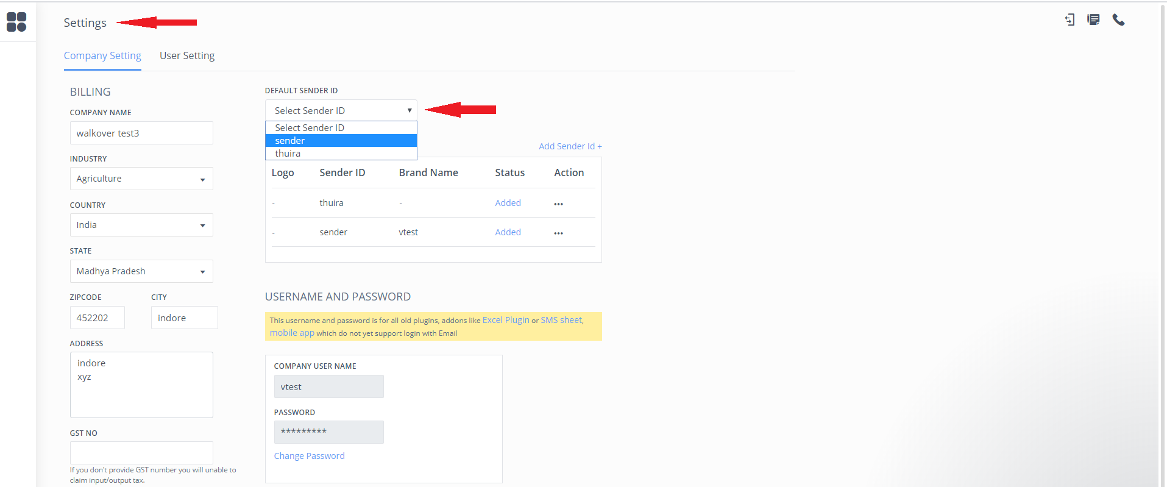Open the Excel Plugin link
This screenshot has width=1167, height=487.
[506, 320]
